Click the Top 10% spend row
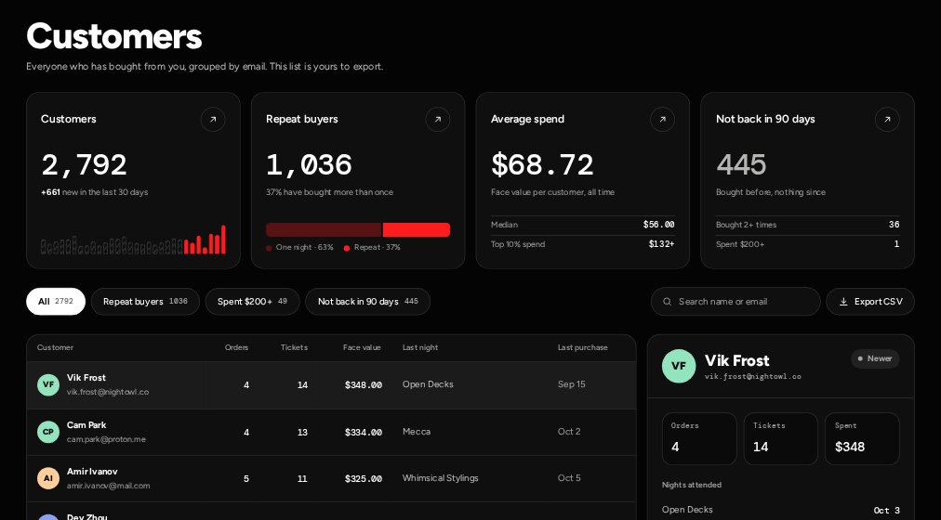 click(x=583, y=244)
